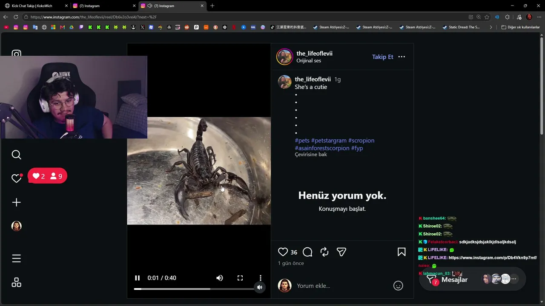Go back to the previous page

(6, 17)
